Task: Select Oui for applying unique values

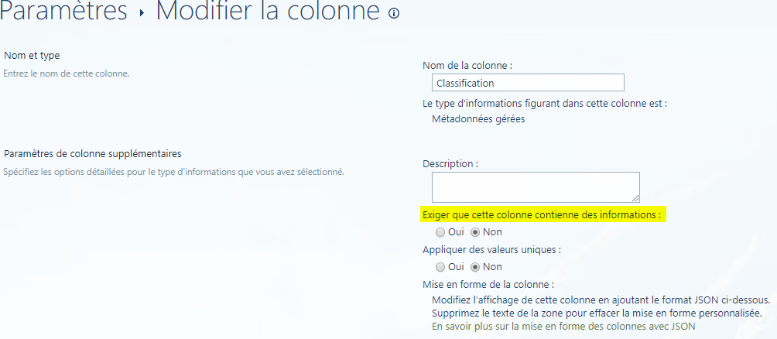Action: pos(440,266)
